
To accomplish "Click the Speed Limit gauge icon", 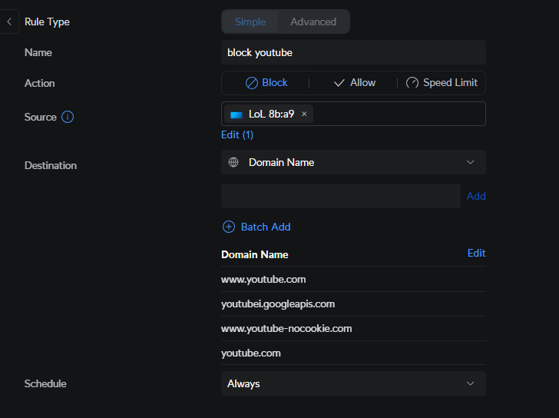I will 412,83.
